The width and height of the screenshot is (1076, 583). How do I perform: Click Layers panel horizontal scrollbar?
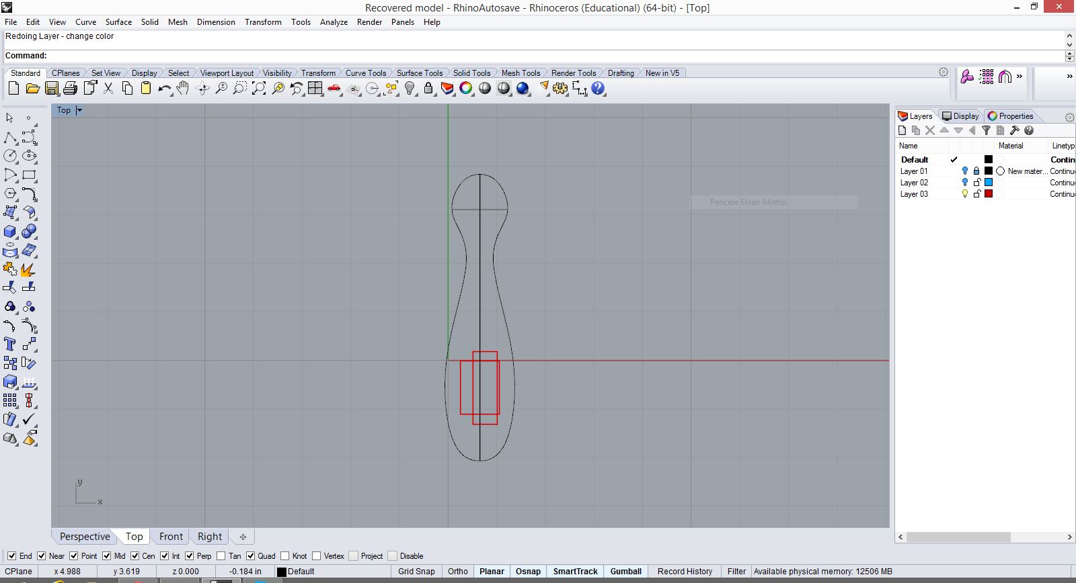tap(958, 537)
